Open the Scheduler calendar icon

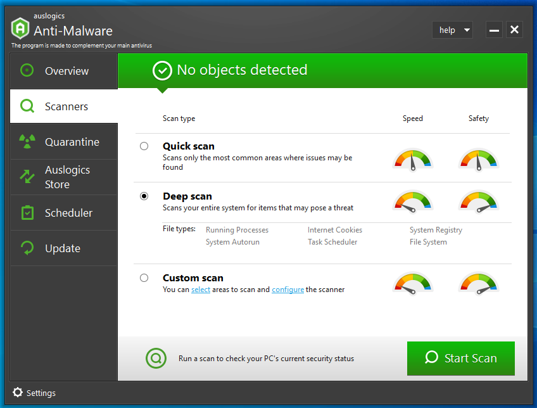click(27, 212)
